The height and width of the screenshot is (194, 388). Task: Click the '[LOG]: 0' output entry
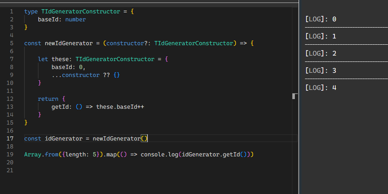pyautogui.click(x=321, y=19)
